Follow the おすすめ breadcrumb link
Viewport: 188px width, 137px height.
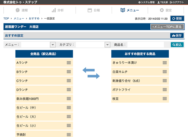34,18
